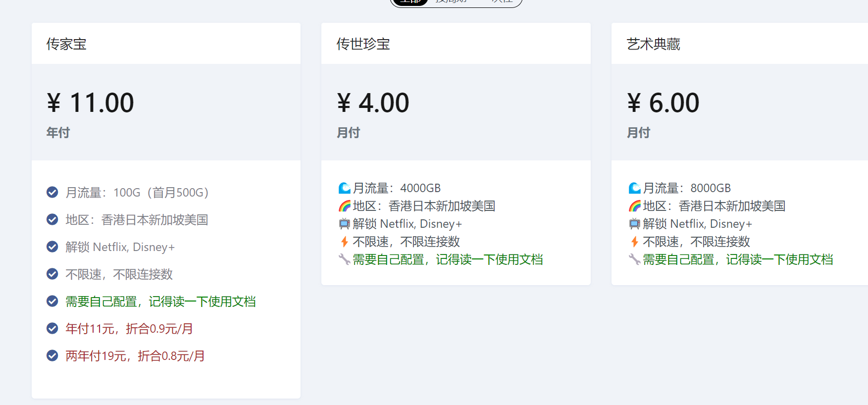868x405 pixels.
Task: Switch to the 按周期 filter tab
Action: point(451,1)
